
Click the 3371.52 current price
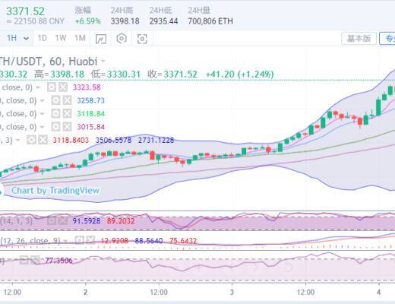(25, 11)
